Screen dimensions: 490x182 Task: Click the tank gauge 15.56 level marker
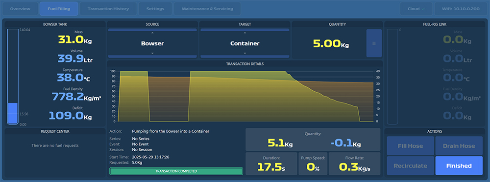(x=24, y=114)
